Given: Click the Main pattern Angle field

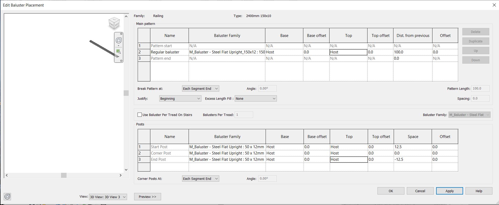Looking at the screenshot, I should click(267, 88).
